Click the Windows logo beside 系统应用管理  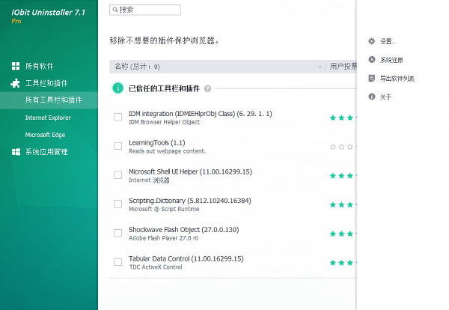pyautogui.click(x=16, y=152)
